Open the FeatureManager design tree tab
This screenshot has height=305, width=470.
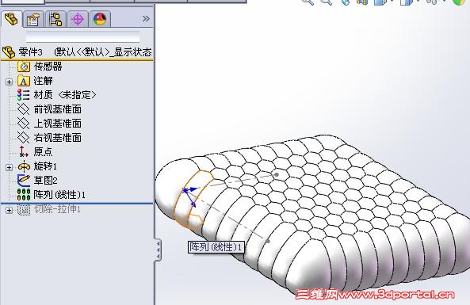click(11, 19)
